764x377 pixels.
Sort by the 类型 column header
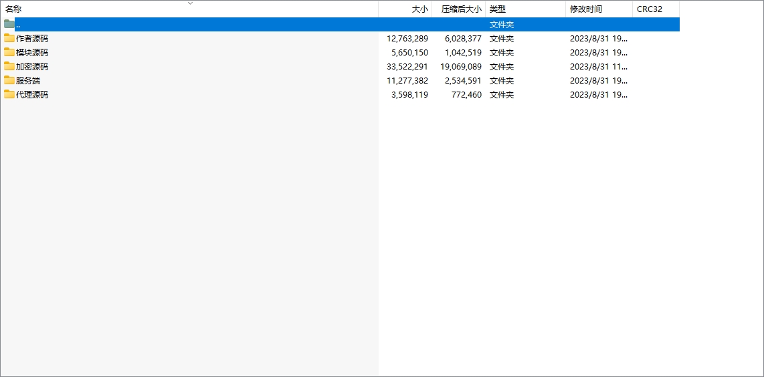(526, 9)
